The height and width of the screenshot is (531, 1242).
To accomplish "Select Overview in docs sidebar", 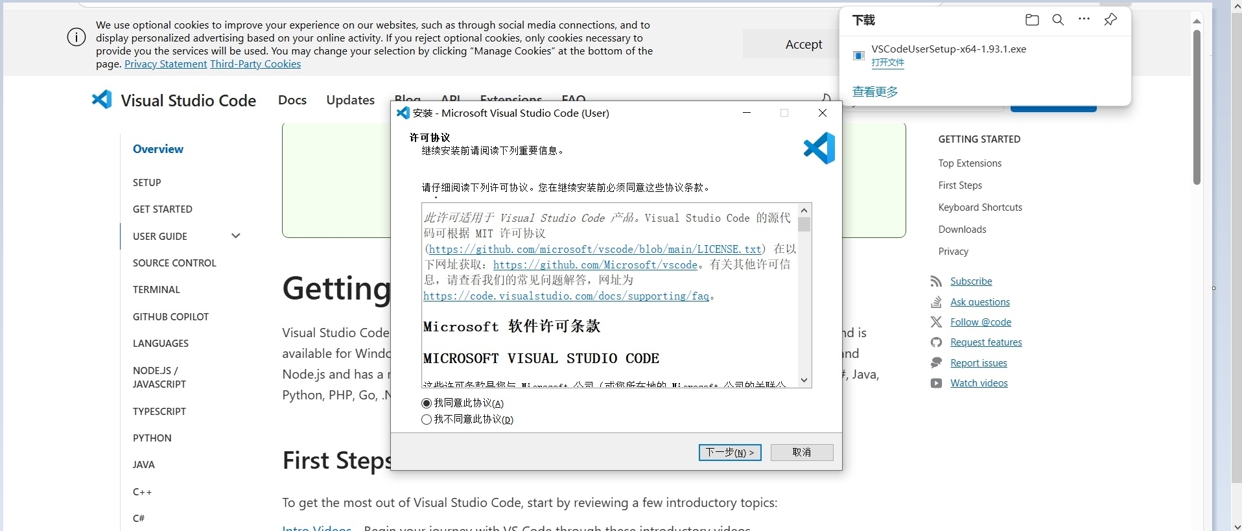I will (x=158, y=149).
